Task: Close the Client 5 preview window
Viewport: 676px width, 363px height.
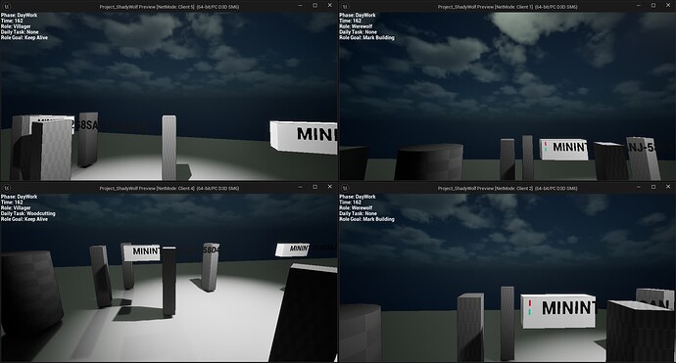Action: pyautogui.click(x=330, y=6)
